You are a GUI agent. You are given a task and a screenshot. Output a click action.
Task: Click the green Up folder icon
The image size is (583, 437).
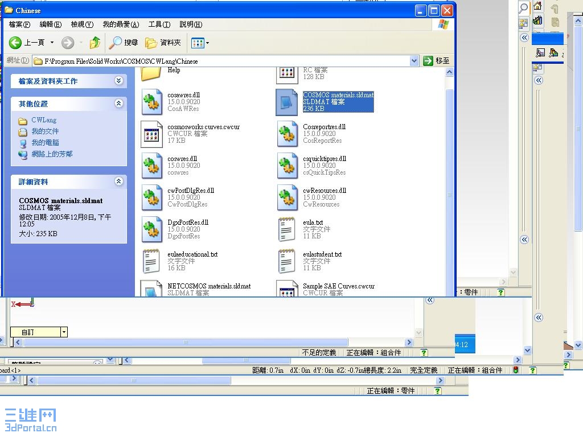point(95,43)
